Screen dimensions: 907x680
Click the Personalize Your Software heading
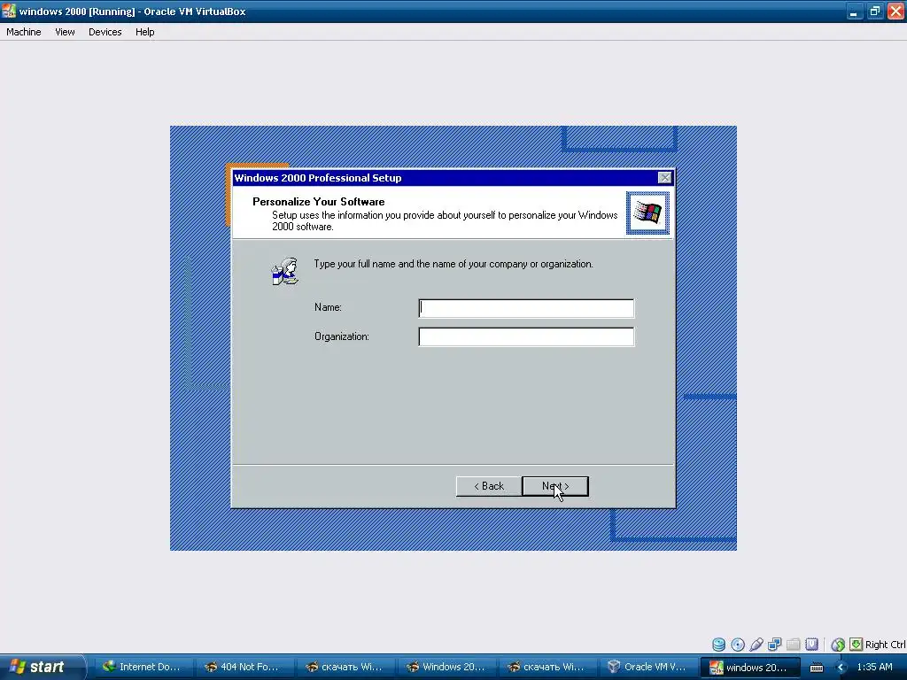click(x=319, y=201)
